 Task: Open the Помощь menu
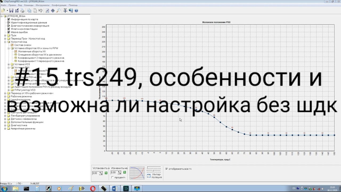[73, 5]
